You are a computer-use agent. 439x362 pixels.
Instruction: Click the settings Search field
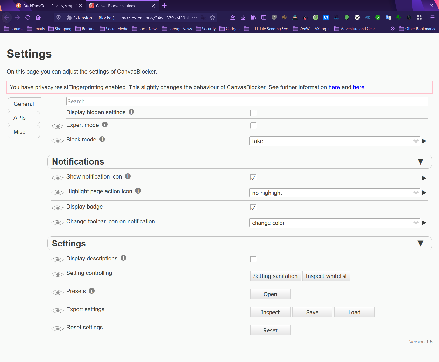click(x=247, y=102)
